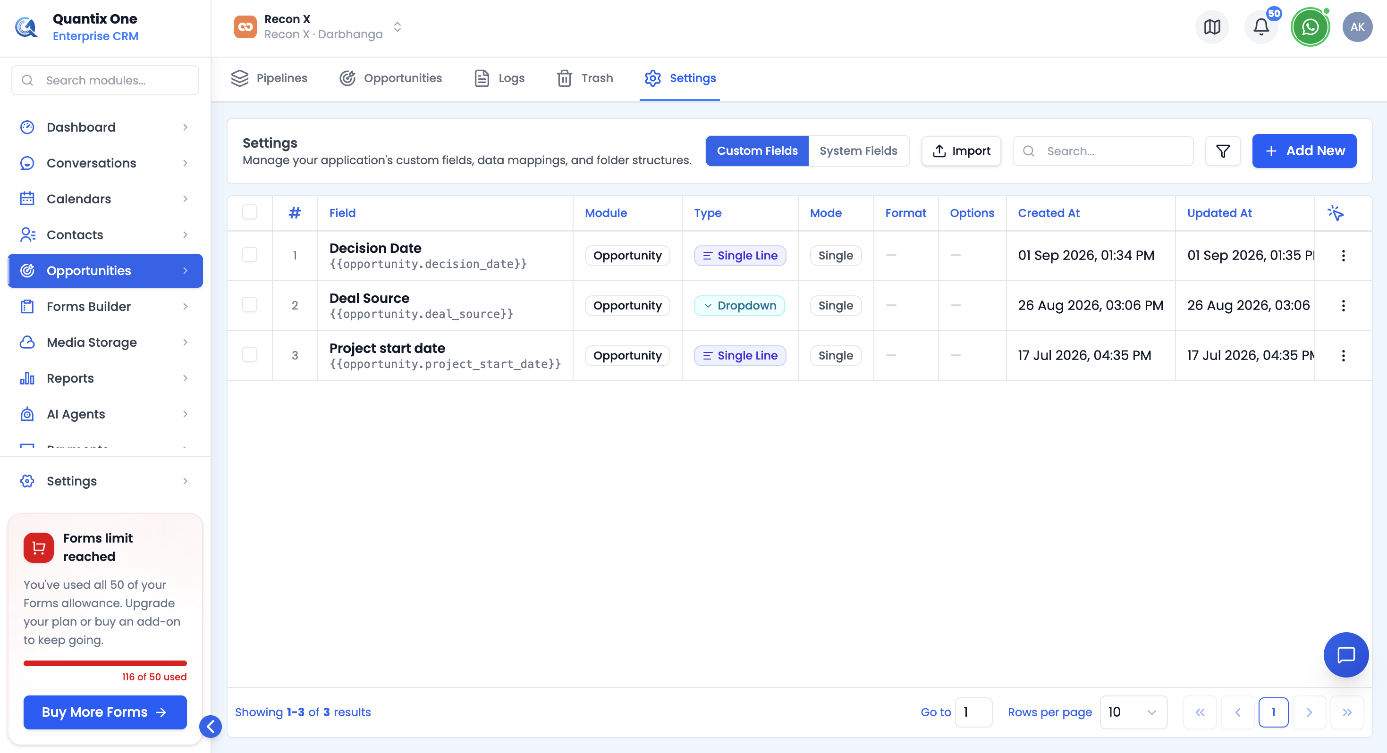Click the Add New button

coord(1303,151)
